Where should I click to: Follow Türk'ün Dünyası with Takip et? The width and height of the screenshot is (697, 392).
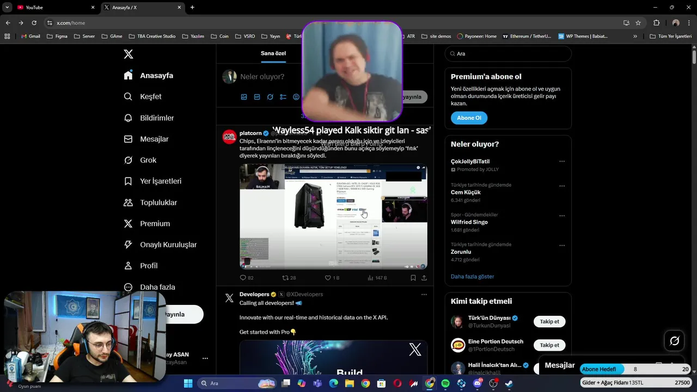pos(549,321)
